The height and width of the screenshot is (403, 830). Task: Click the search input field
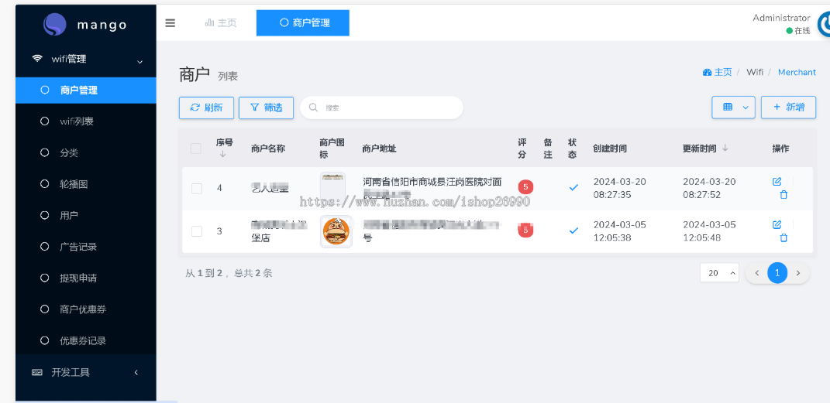click(381, 108)
